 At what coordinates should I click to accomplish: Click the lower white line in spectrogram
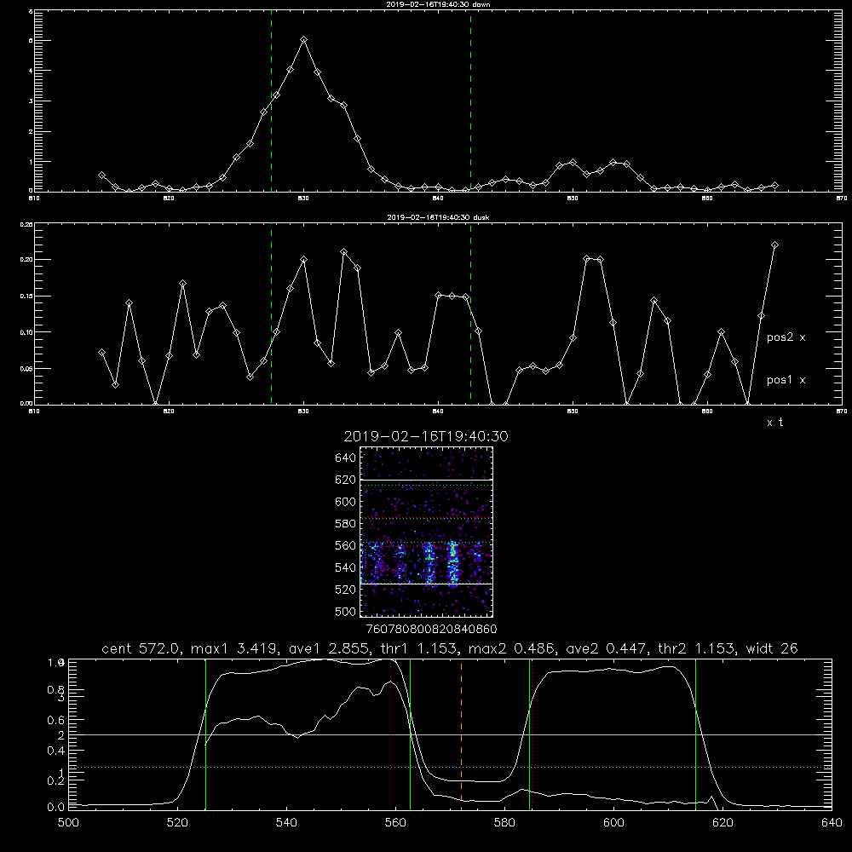tap(426, 584)
